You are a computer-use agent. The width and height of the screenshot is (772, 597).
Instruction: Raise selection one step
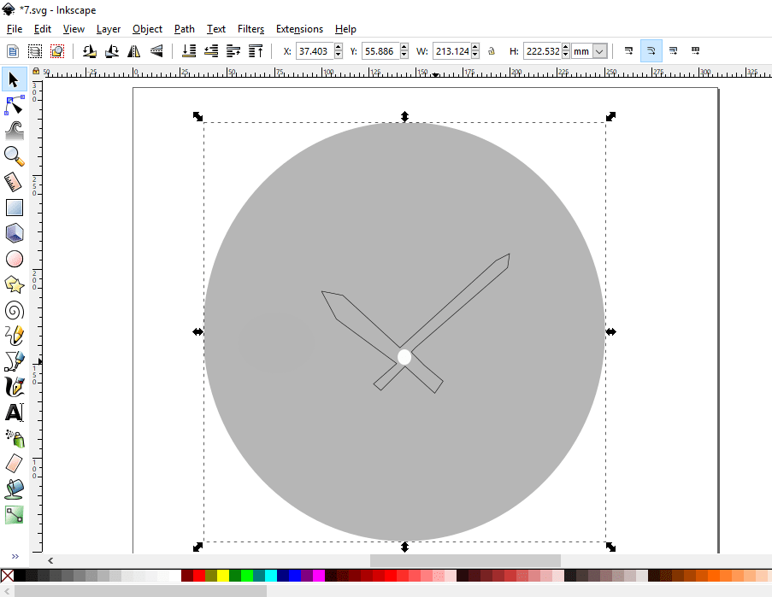[233, 51]
